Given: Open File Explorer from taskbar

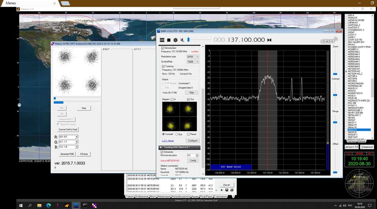Looking at the screenshot, I should [x=39, y=205].
